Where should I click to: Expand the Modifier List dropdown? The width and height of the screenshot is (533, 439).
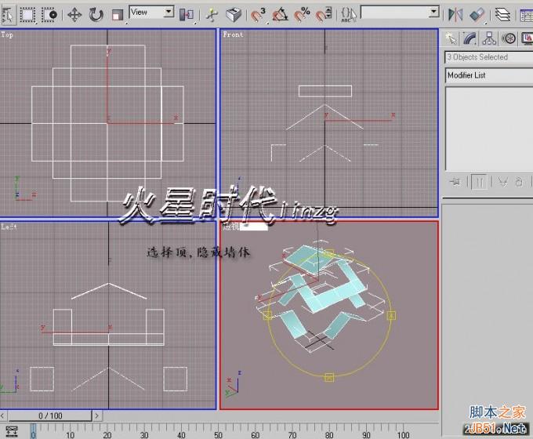pos(489,75)
